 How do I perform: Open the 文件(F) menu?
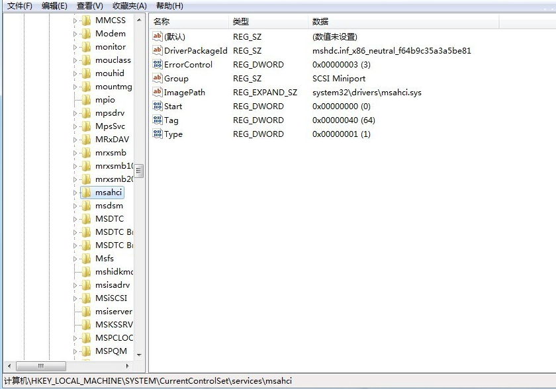click(x=20, y=6)
